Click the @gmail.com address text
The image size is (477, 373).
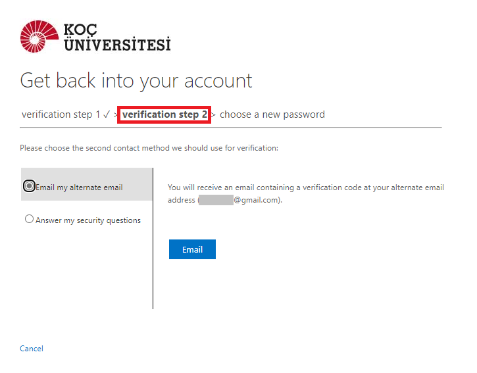coord(256,200)
